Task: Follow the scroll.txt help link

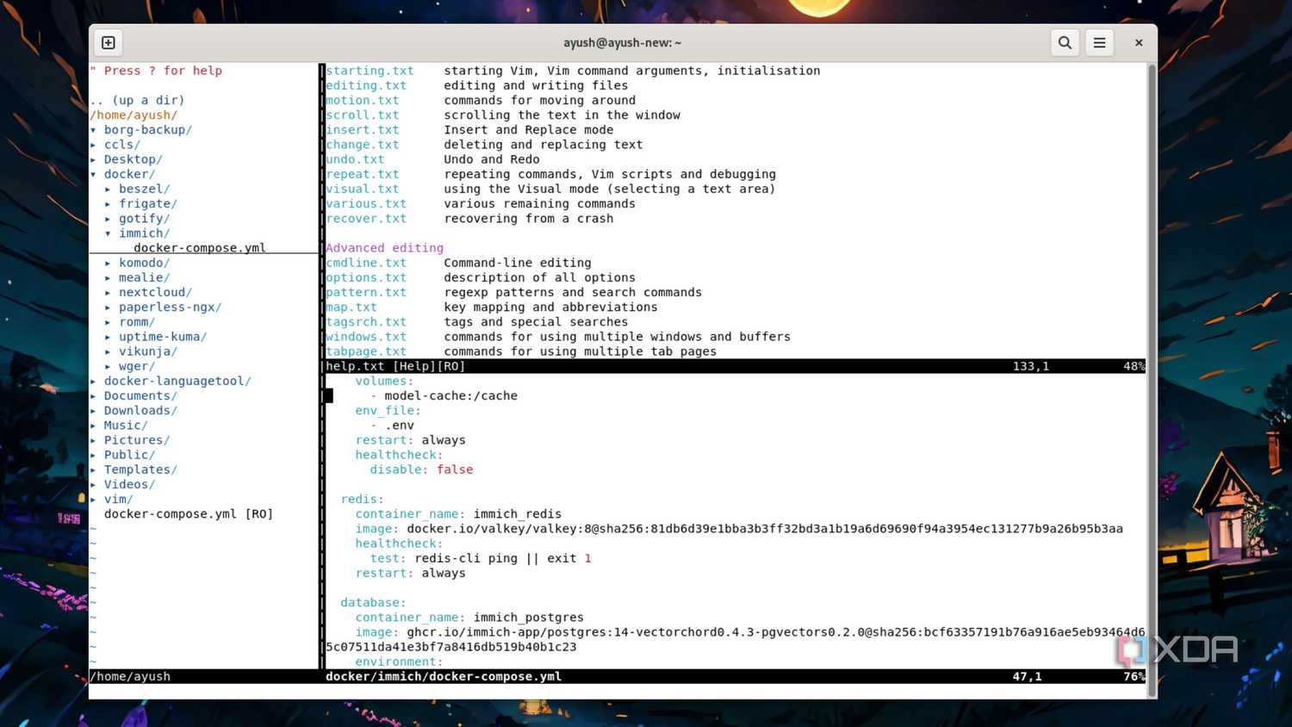Action: click(363, 115)
